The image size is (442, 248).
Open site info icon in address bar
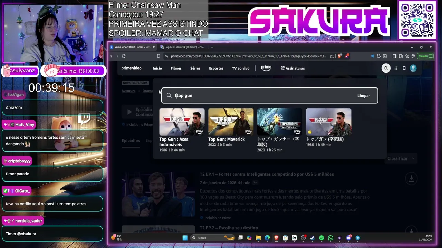point(166,56)
